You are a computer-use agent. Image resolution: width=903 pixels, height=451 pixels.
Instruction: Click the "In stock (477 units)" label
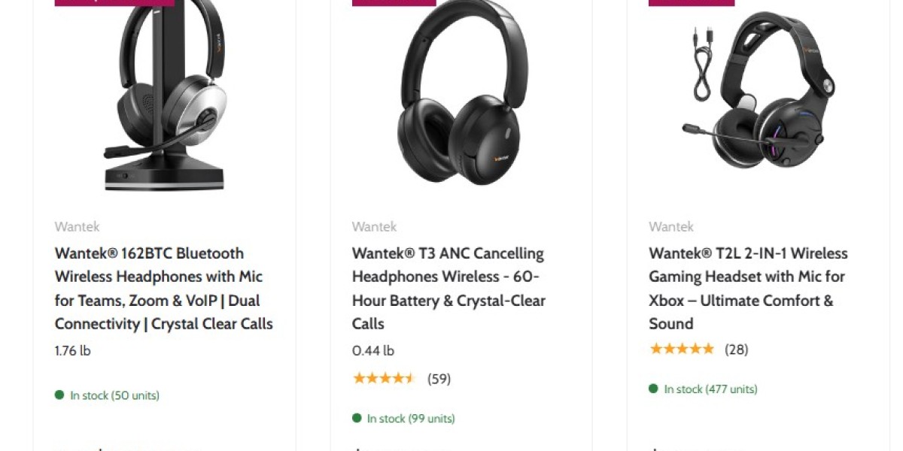pyautogui.click(x=710, y=389)
